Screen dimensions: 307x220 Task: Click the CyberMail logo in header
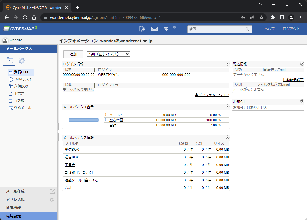[21, 29]
